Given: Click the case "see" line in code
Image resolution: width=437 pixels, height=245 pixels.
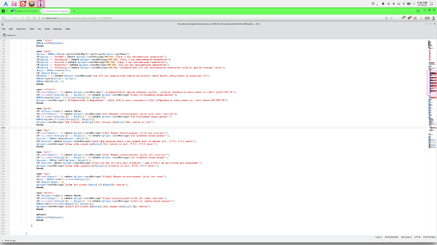Looking at the screenshot, I should [x=43, y=174].
